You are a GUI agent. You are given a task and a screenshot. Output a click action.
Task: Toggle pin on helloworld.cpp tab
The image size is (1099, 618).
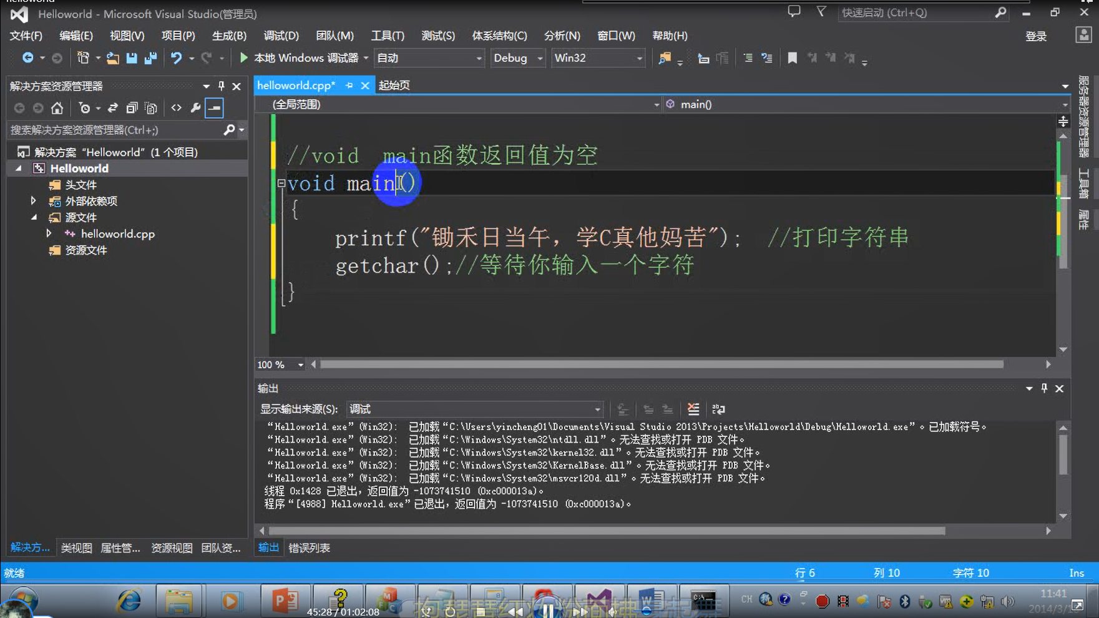[349, 86]
